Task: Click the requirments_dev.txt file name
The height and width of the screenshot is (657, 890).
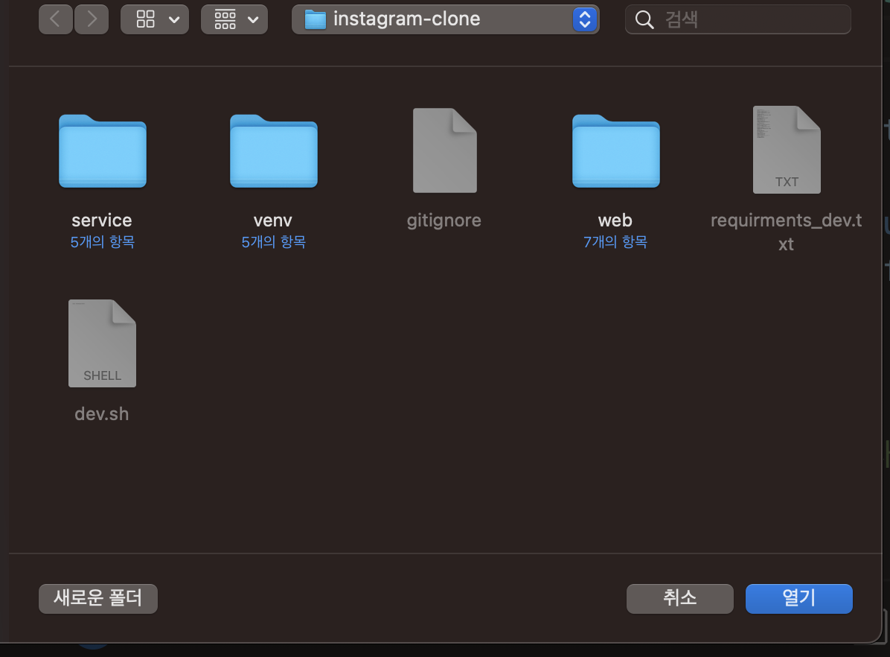Action: 786,232
